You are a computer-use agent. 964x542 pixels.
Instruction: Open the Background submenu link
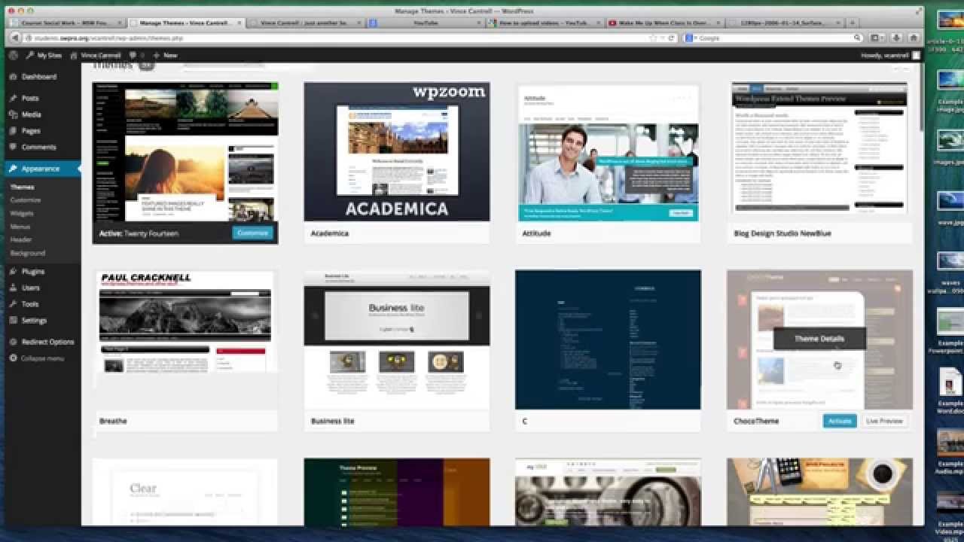pyautogui.click(x=28, y=254)
